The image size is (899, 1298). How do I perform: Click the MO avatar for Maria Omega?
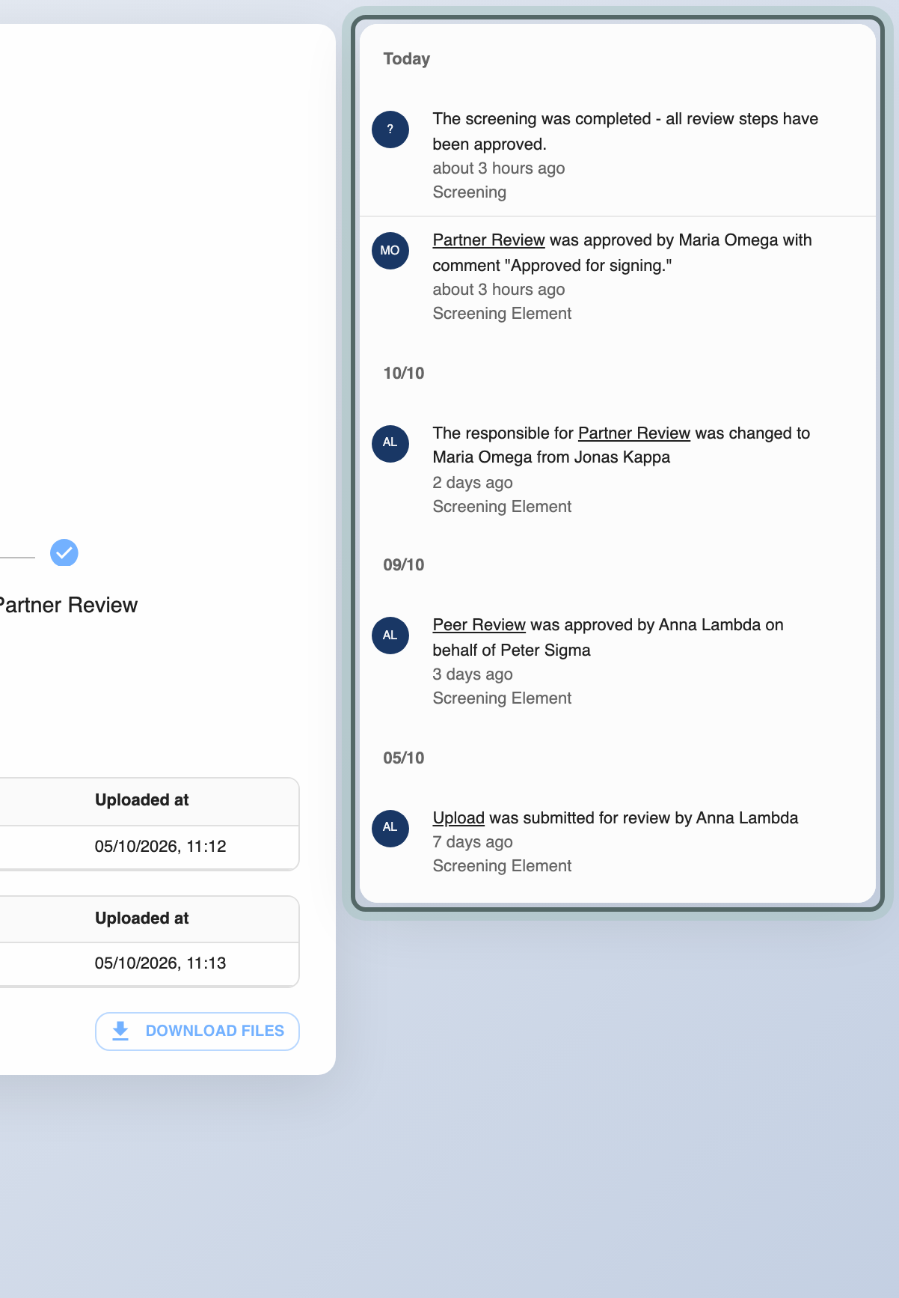pyautogui.click(x=390, y=251)
